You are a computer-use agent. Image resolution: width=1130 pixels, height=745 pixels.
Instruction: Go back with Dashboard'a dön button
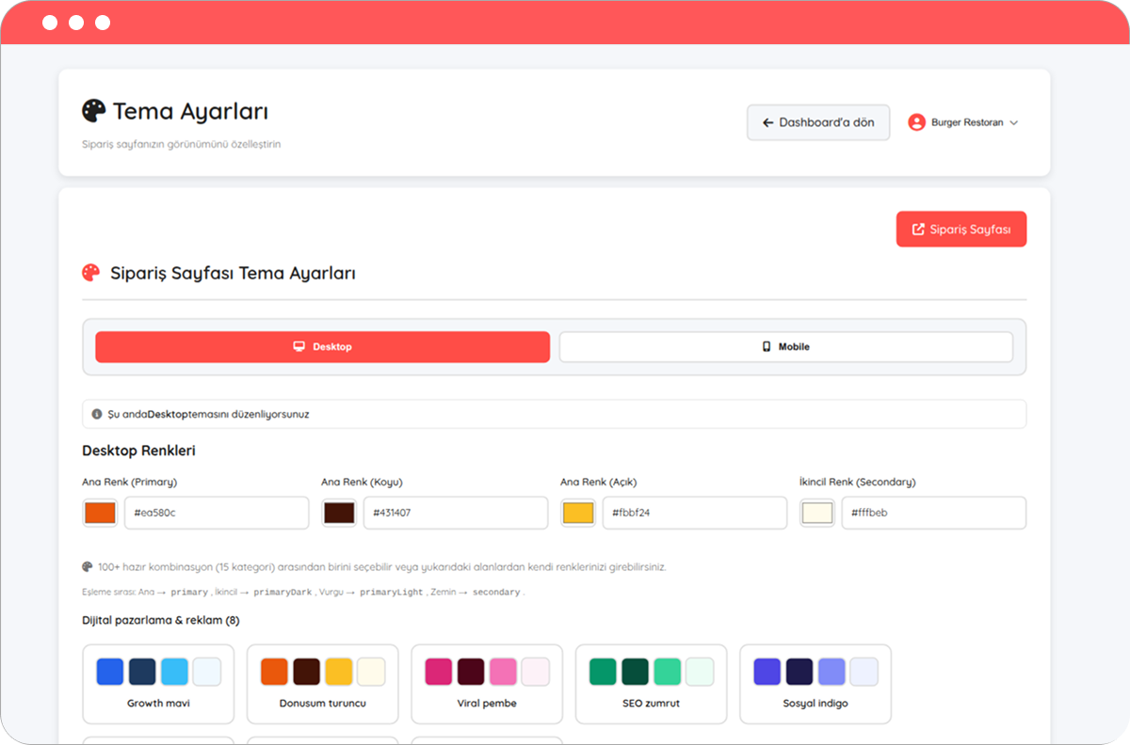coord(817,122)
